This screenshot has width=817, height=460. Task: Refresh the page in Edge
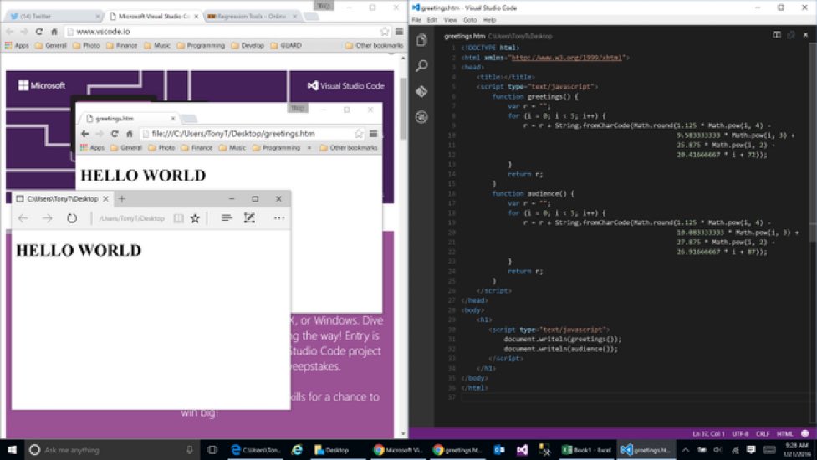click(72, 218)
